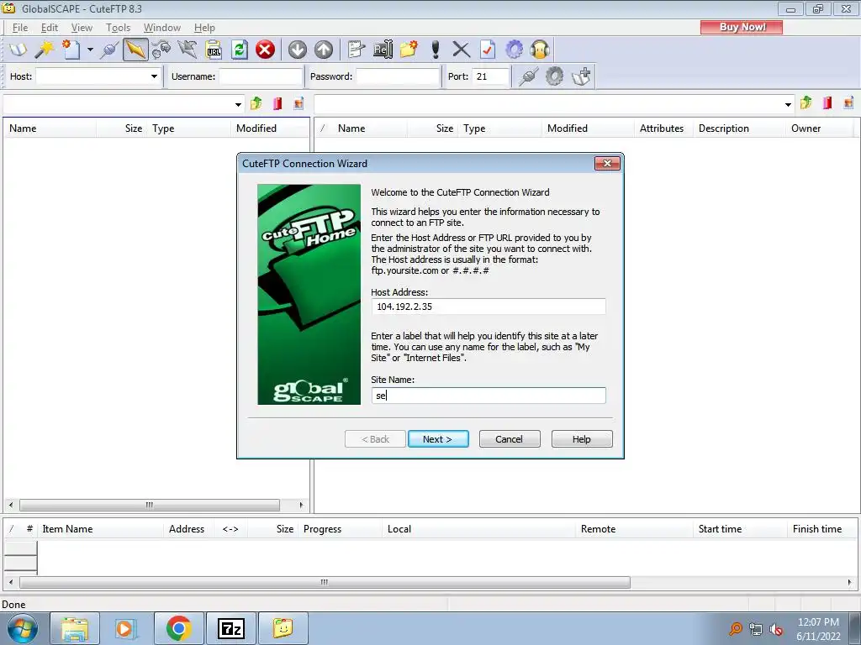Open the Edit menu

(50, 28)
